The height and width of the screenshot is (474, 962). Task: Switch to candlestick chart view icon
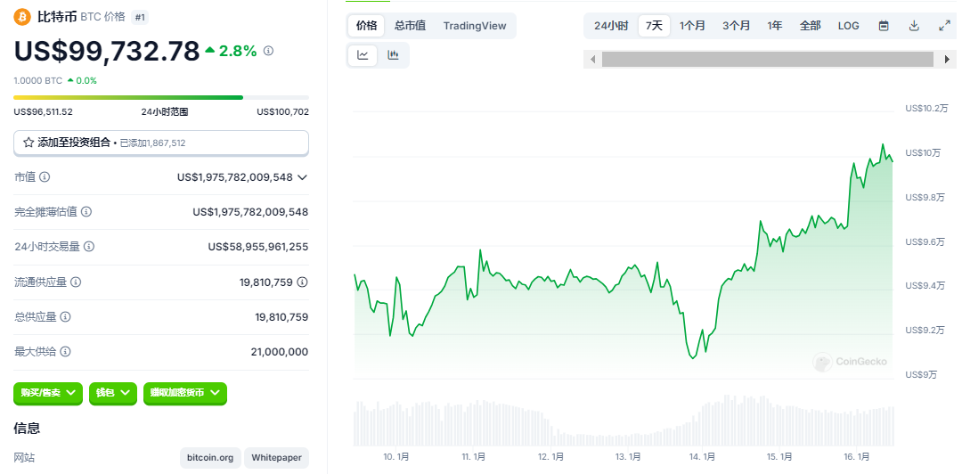pos(394,55)
